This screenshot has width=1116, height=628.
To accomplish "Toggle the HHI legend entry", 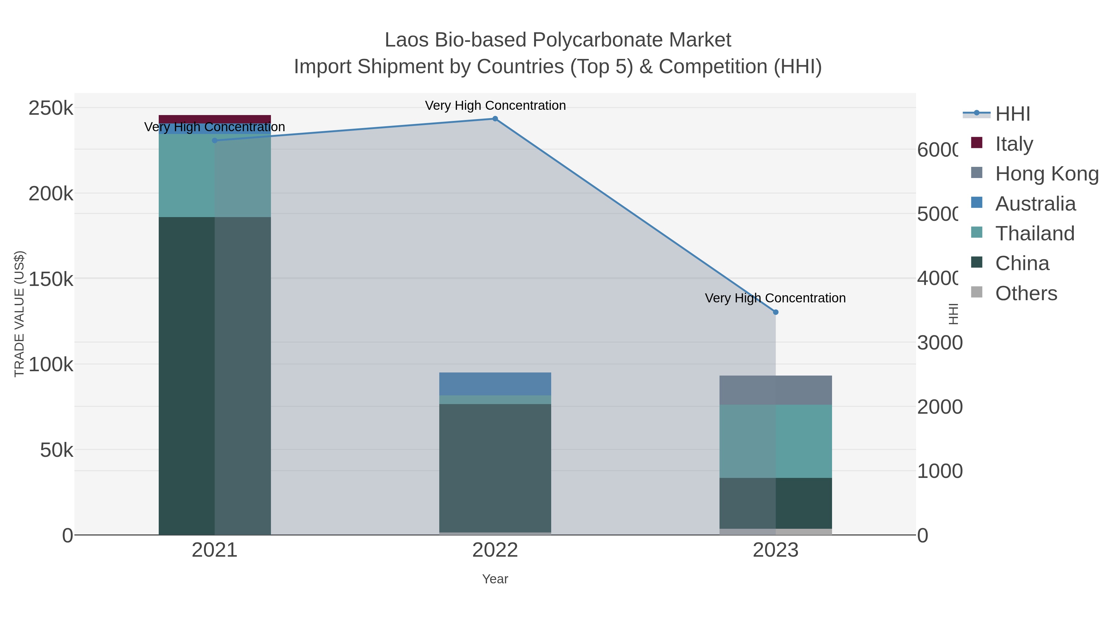I will pos(996,114).
